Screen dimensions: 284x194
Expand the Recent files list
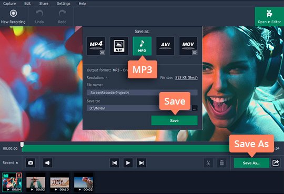[11, 162]
